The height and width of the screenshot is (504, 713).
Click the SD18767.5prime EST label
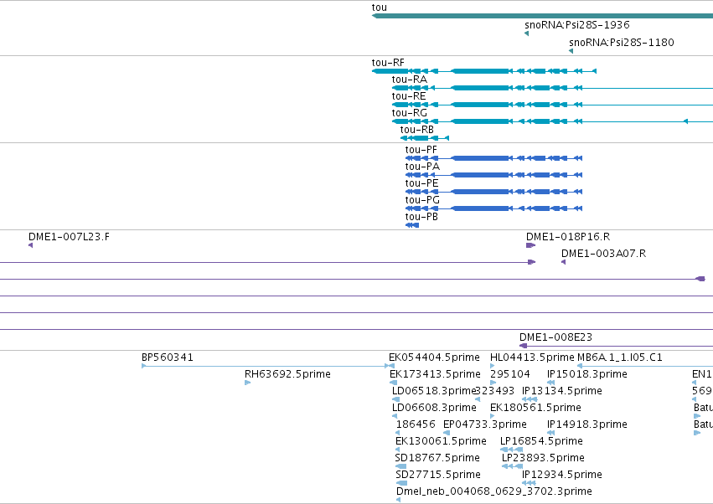pos(437,459)
